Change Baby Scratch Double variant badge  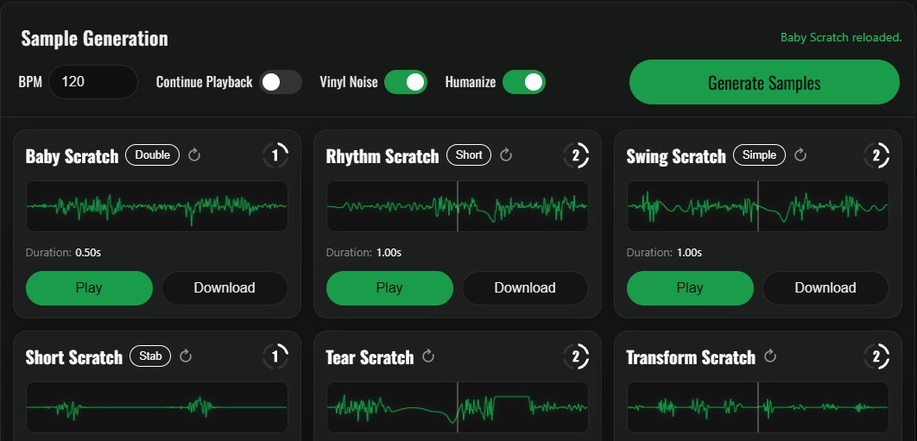click(x=153, y=155)
